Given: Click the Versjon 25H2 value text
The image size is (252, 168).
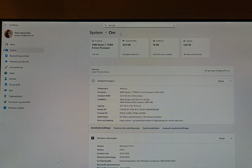Looking at the screenshot, I should point(122,150).
